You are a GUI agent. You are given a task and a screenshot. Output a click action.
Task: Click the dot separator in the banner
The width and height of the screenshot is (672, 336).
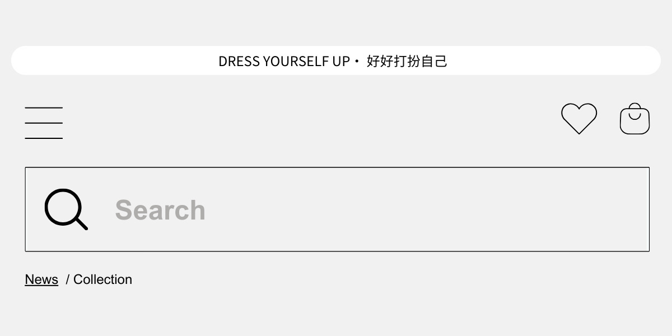pos(357,61)
